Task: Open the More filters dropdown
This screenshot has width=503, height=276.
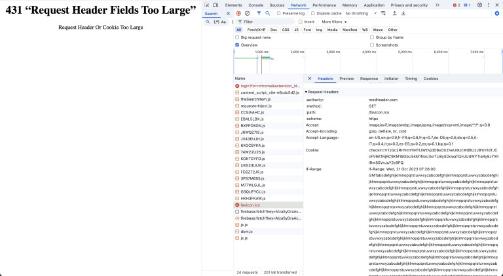Action: coord(334,22)
